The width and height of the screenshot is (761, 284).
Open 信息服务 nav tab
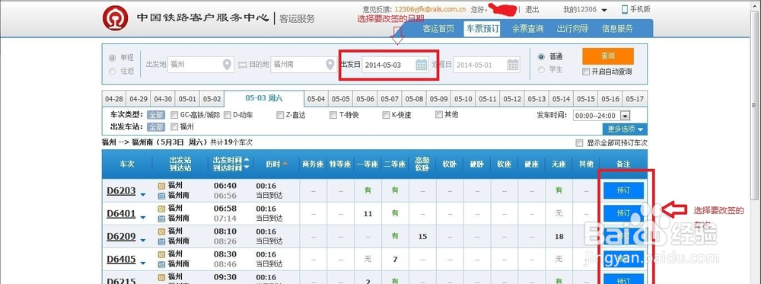tap(617, 29)
